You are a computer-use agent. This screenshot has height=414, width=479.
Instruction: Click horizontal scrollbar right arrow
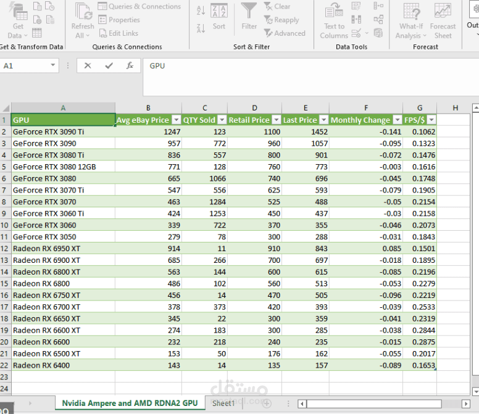pyautogui.click(x=465, y=404)
